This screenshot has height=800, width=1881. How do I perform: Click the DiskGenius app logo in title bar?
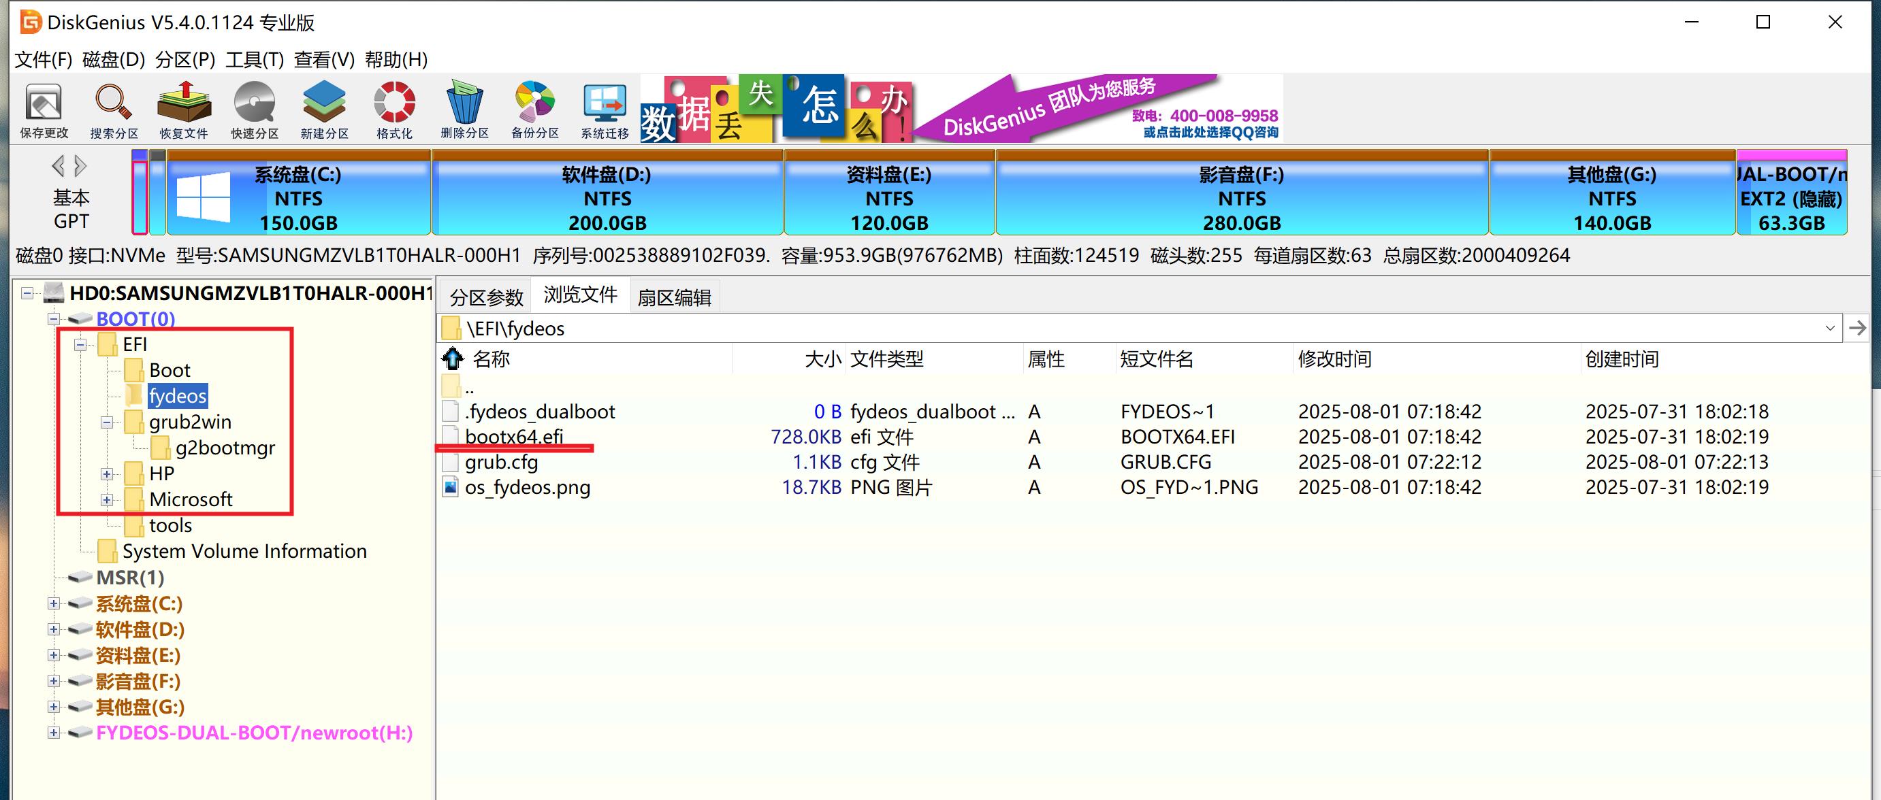[x=29, y=22]
